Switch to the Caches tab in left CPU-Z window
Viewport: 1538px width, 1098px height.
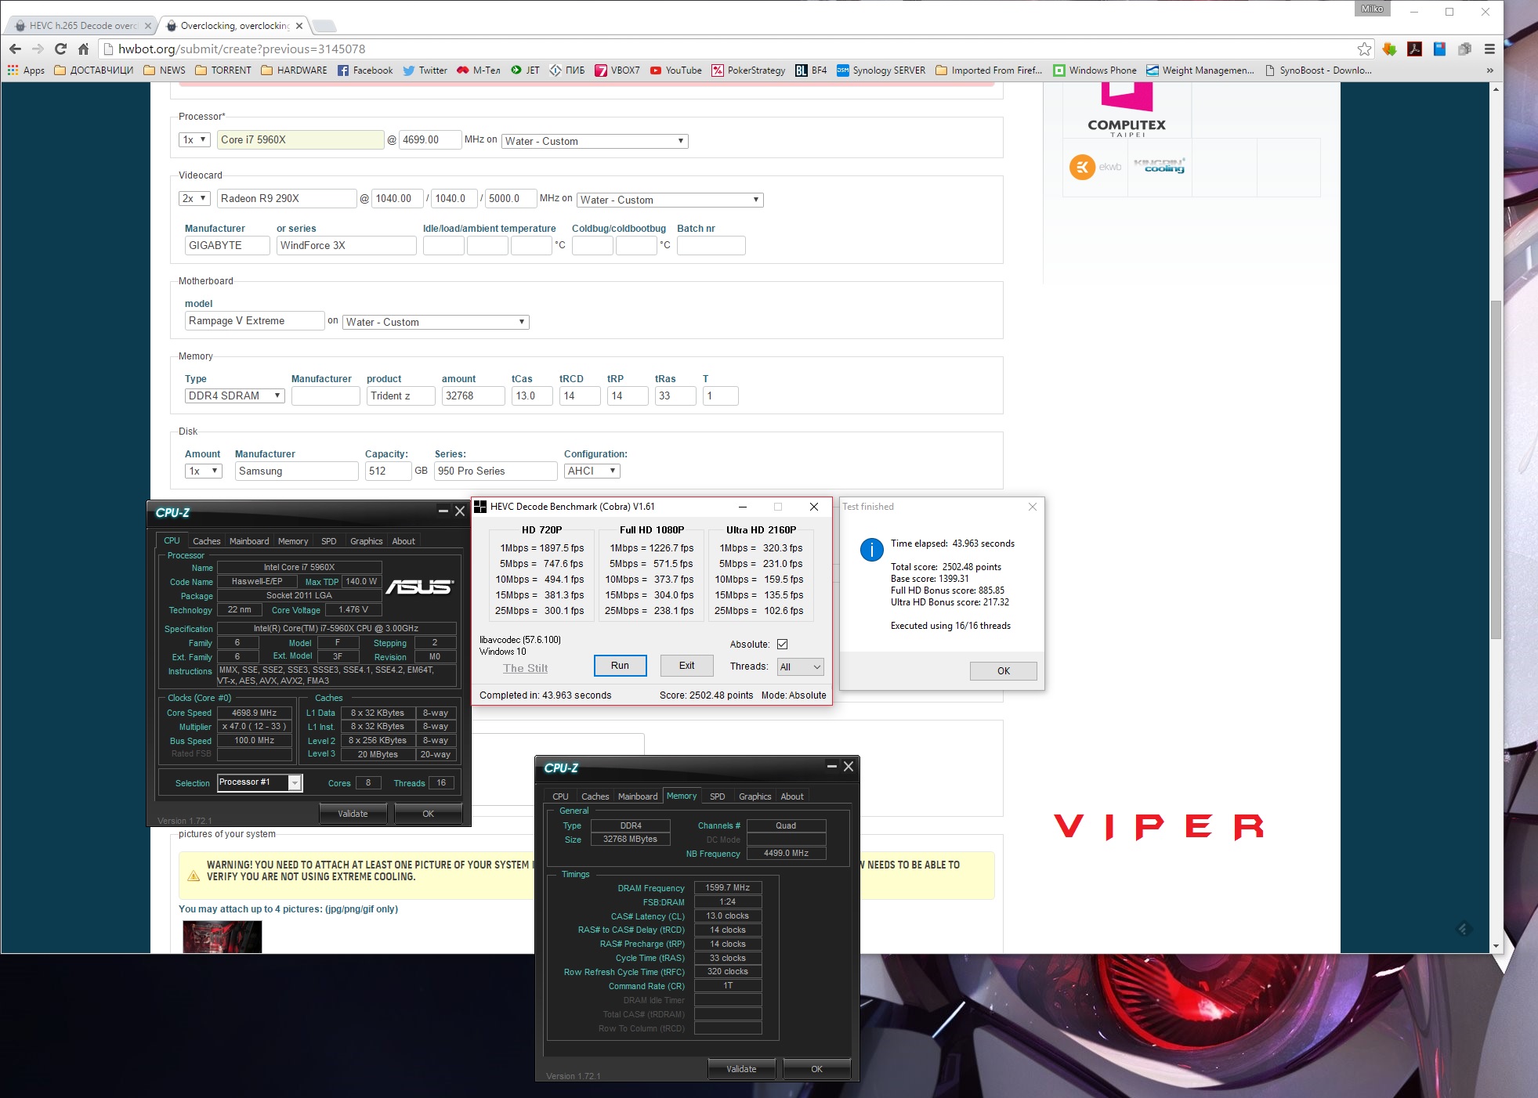(207, 541)
